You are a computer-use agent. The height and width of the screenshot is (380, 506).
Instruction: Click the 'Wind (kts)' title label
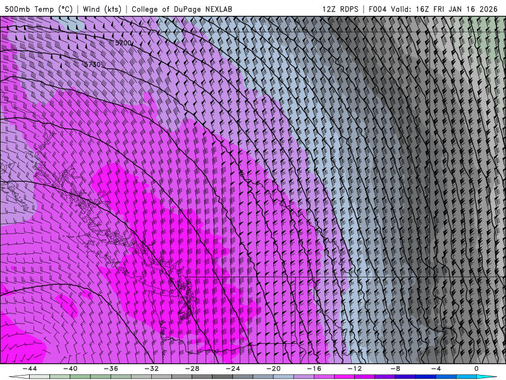pyautogui.click(x=102, y=9)
